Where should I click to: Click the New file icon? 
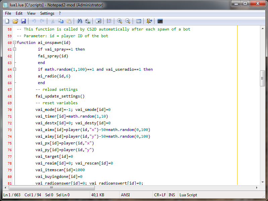[x=7, y=21]
